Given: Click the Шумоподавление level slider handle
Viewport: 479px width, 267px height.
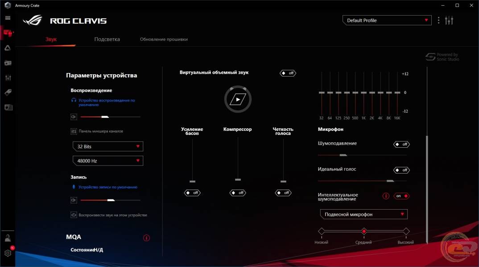Looking at the screenshot, I should pyautogui.click(x=343, y=155).
